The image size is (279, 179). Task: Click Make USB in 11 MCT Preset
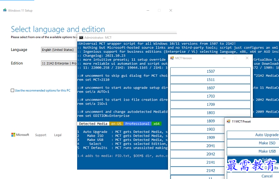point(253,151)
